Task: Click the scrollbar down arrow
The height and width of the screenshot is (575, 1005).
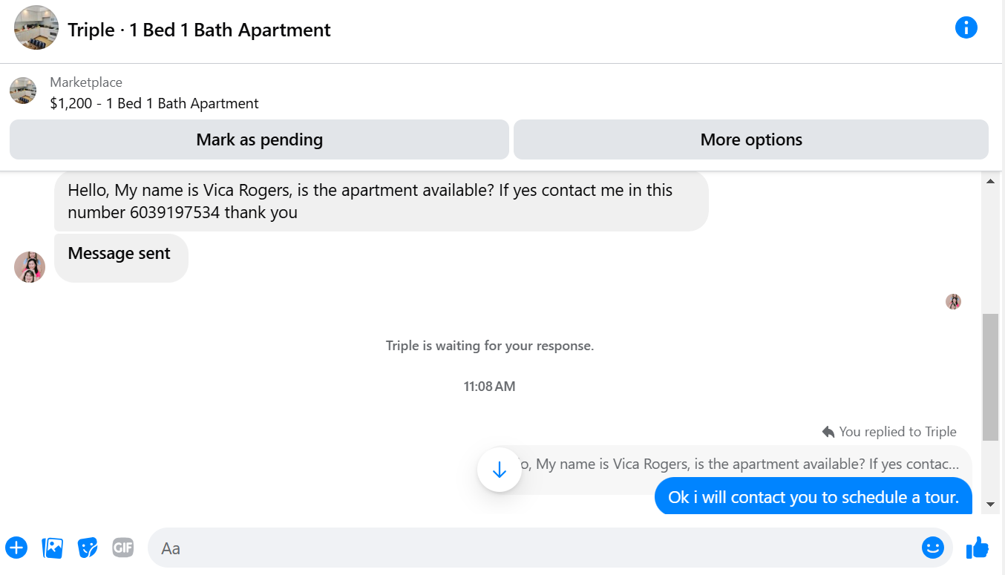Action: click(990, 505)
